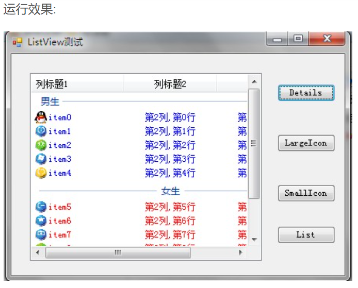Image resolution: width=358 pixels, height=288 pixels.
Task: Click the 列标题1 column header
Action: click(x=77, y=84)
